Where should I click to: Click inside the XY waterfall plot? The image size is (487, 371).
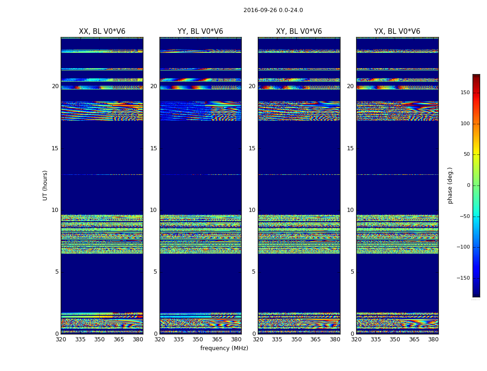299,185
